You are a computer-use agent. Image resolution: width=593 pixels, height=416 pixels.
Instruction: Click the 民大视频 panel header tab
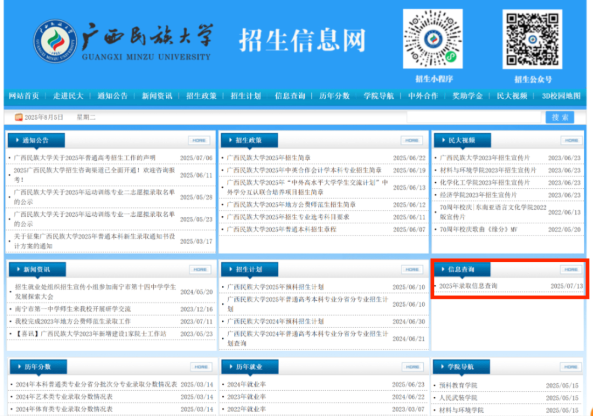(462, 140)
